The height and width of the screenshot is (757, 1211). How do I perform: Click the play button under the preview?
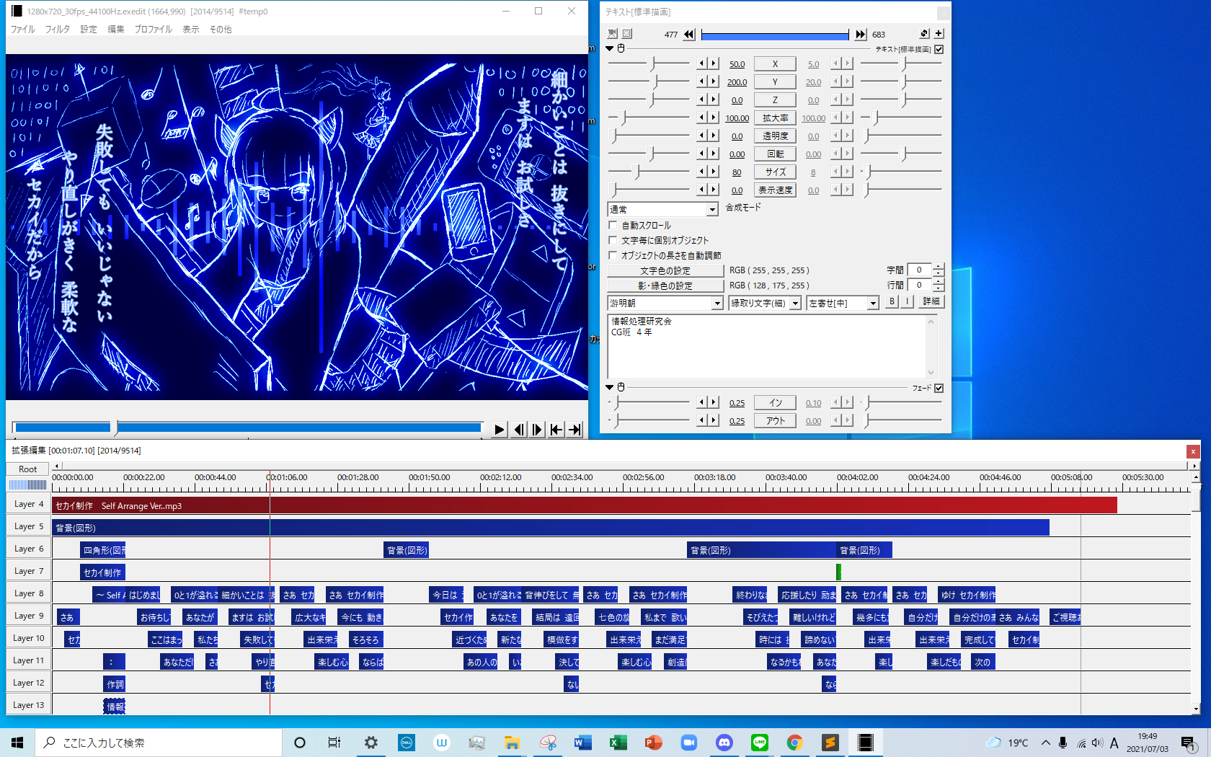[499, 430]
